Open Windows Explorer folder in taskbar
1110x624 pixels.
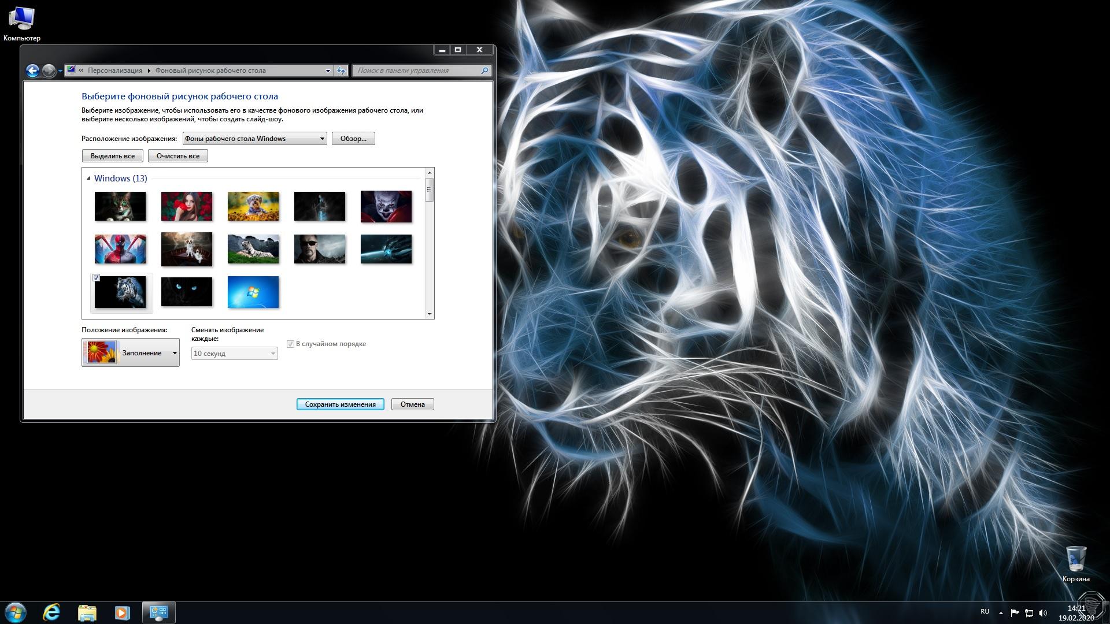pyautogui.click(x=87, y=612)
